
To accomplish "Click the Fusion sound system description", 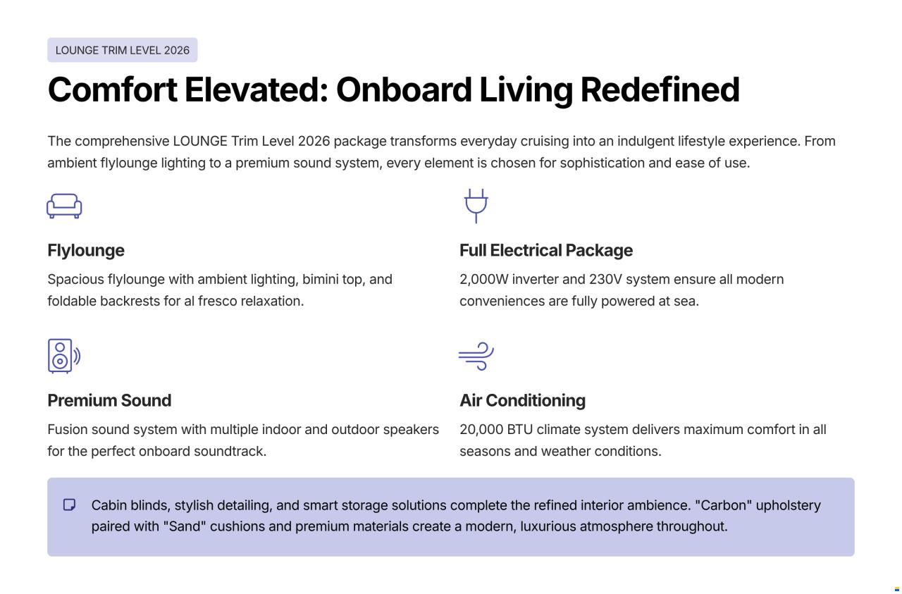I will (x=243, y=440).
